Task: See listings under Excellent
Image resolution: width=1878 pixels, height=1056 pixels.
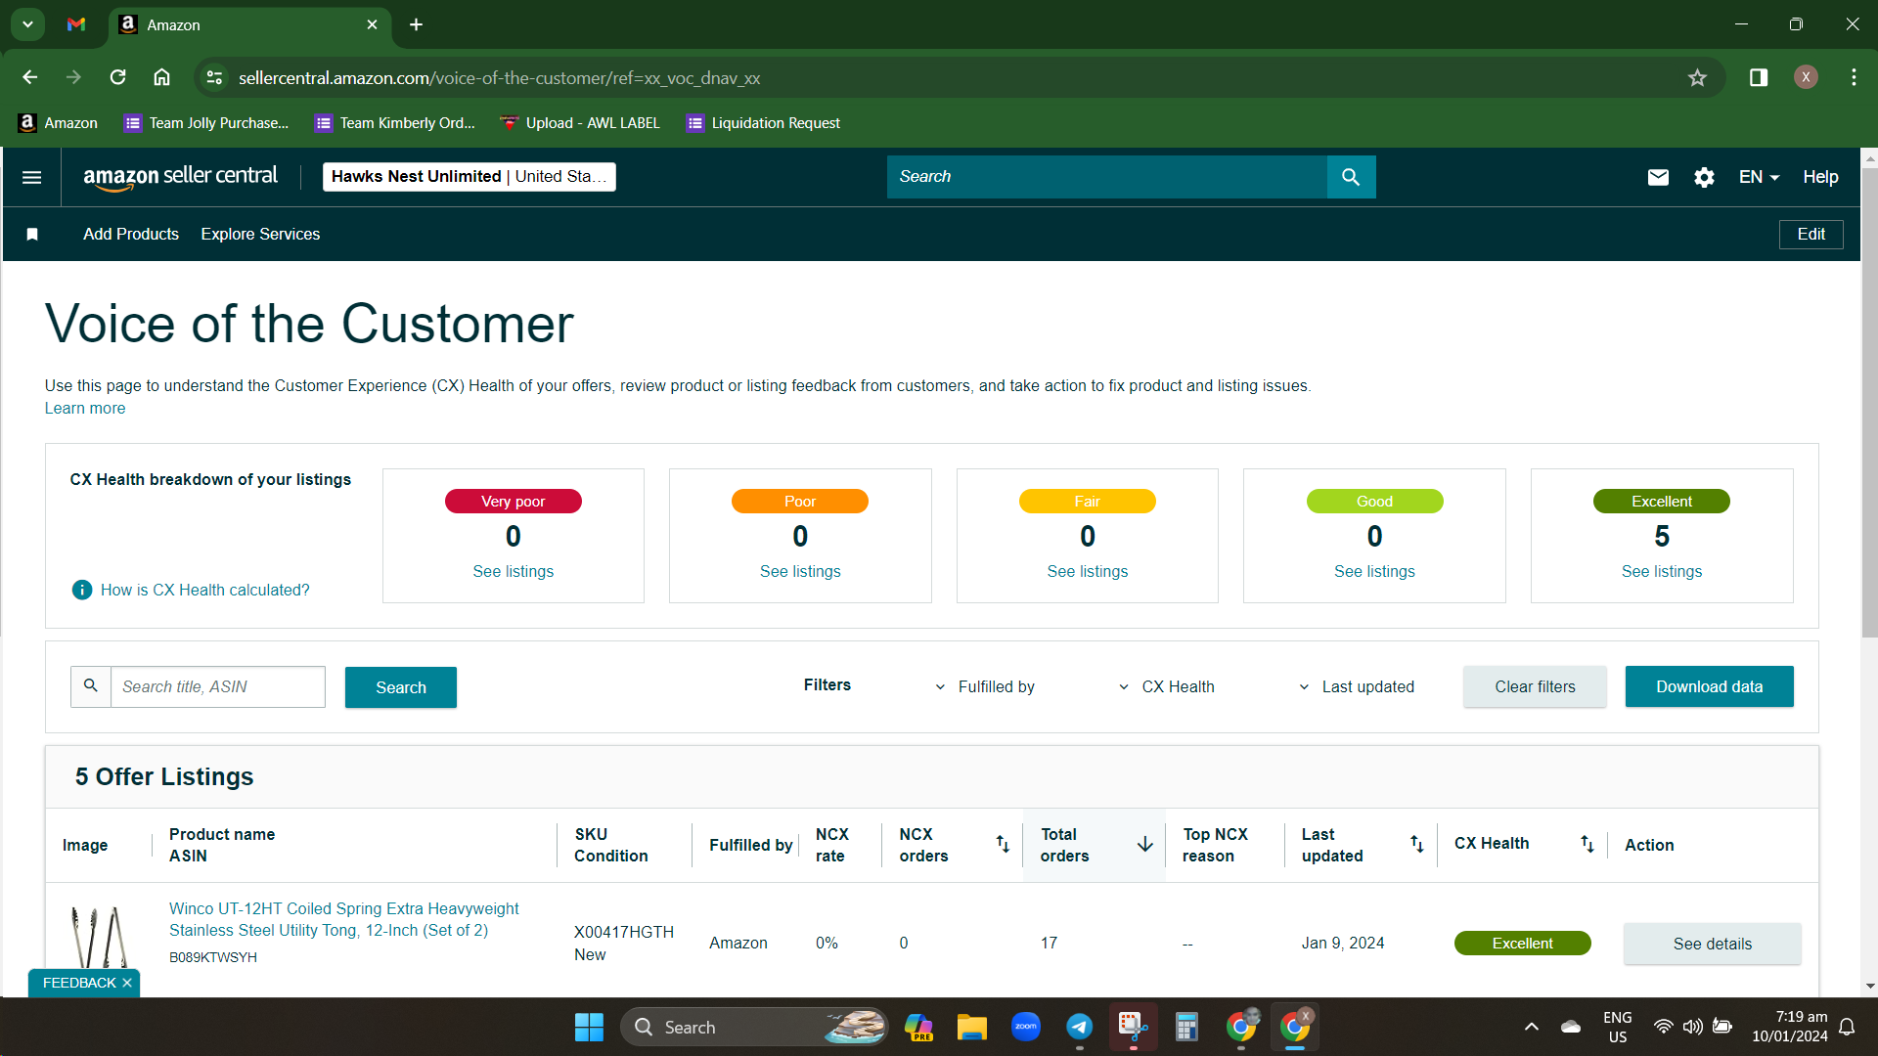Action: tap(1661, 571)
